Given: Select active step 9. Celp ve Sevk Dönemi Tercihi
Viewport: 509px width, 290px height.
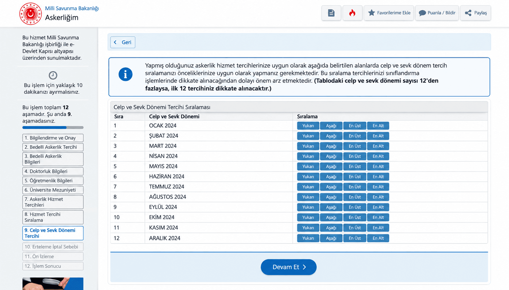Looking at the screenshot, I should [x=53, y=233].
